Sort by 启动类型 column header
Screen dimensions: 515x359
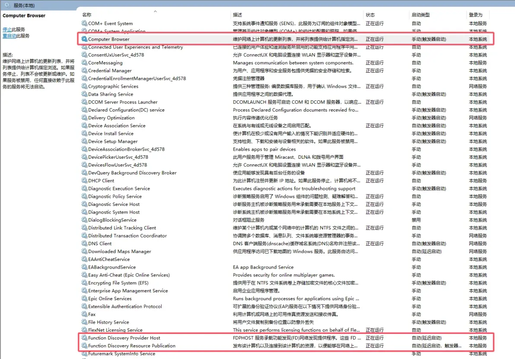click(421, 15)
